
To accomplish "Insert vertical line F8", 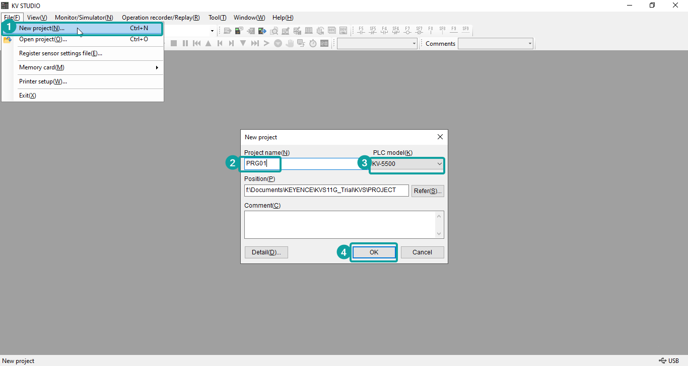I will pos(431,30).
